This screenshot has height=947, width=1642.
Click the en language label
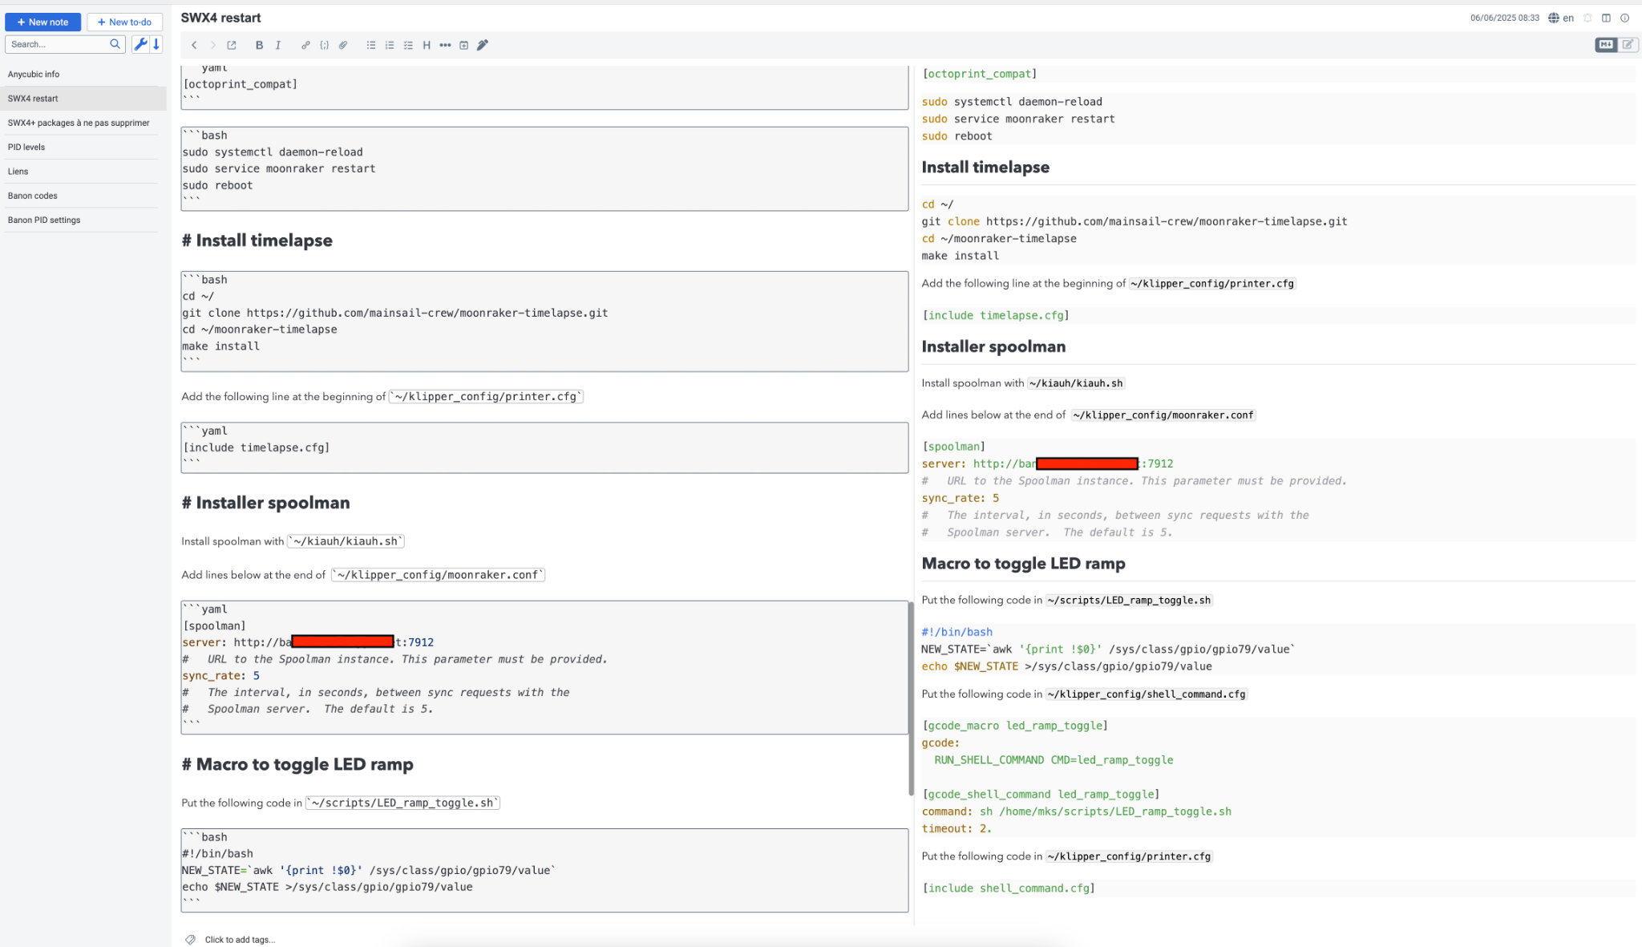1568,18
